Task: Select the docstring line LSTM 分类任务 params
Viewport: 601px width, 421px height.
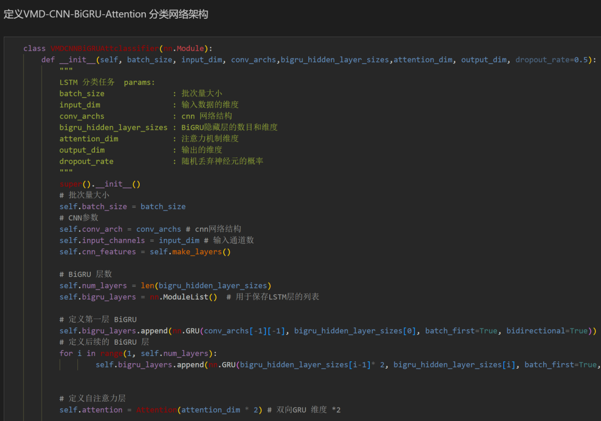Action: 106,82
